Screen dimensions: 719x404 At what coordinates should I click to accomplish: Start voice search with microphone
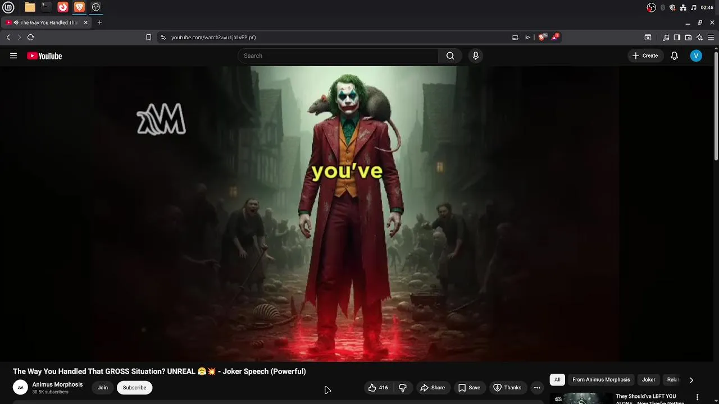tap(476, 56)
